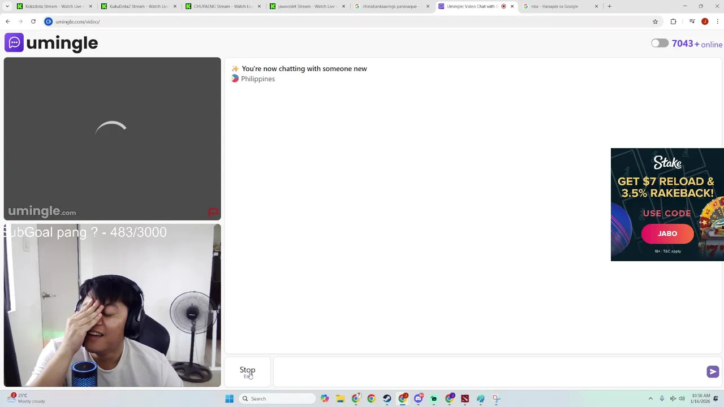Click the Umingle logo
724x407 pixels.
(x=51, y=43)
